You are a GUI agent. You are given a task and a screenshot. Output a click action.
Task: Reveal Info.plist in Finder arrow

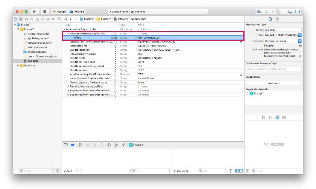(300, 56)
